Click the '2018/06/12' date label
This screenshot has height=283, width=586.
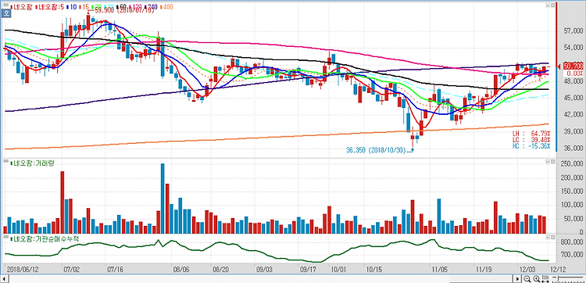click(23, 269)
